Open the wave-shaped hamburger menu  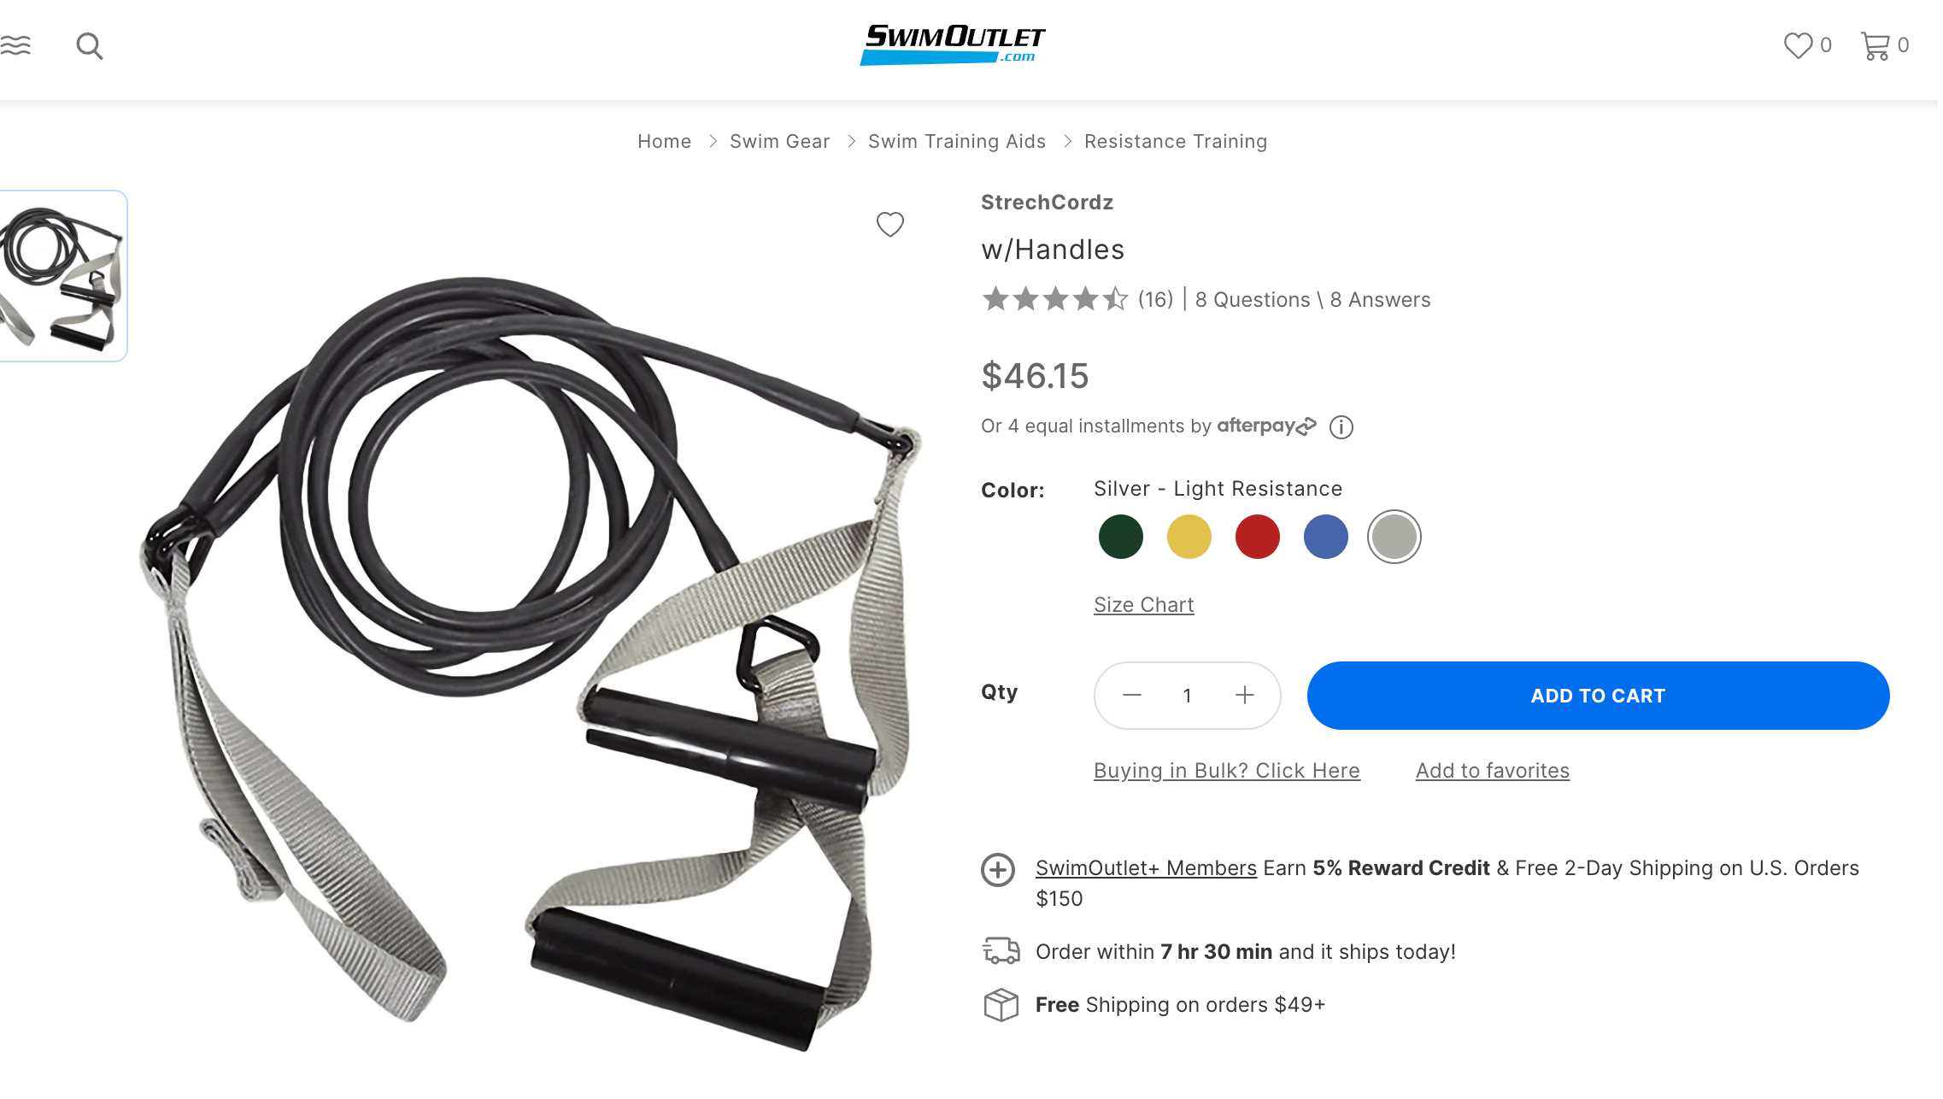pos(15,45)
